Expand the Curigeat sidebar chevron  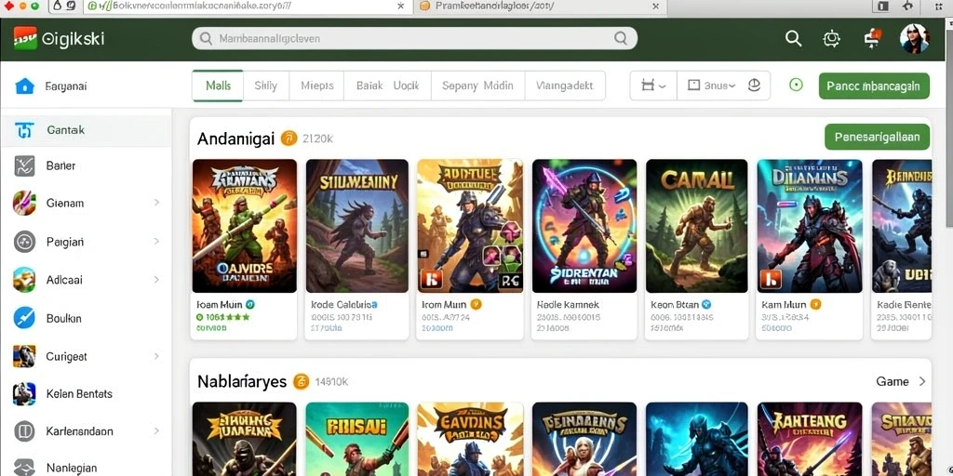click(156, 356)
